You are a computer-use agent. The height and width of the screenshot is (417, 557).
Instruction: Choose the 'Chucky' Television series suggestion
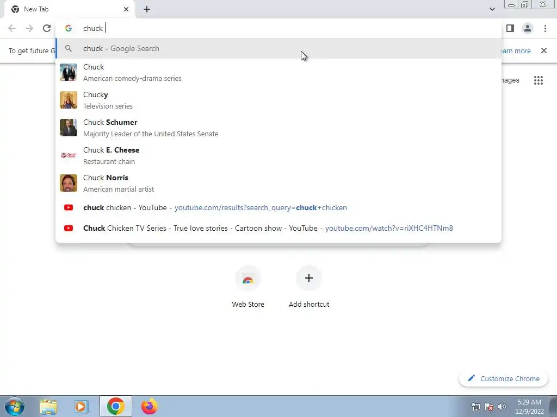[278, 100]
